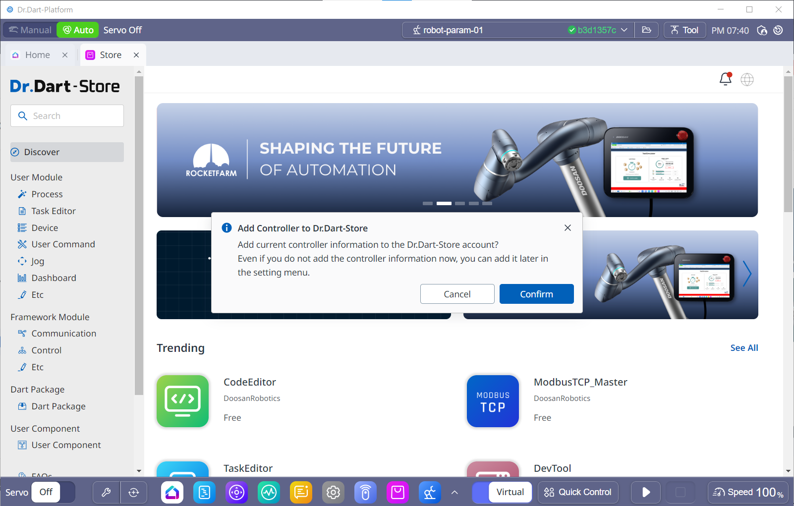This screenshot has height=506, width=794.
Task: Go to next banner with right chevron
Action: click(747, 274)
